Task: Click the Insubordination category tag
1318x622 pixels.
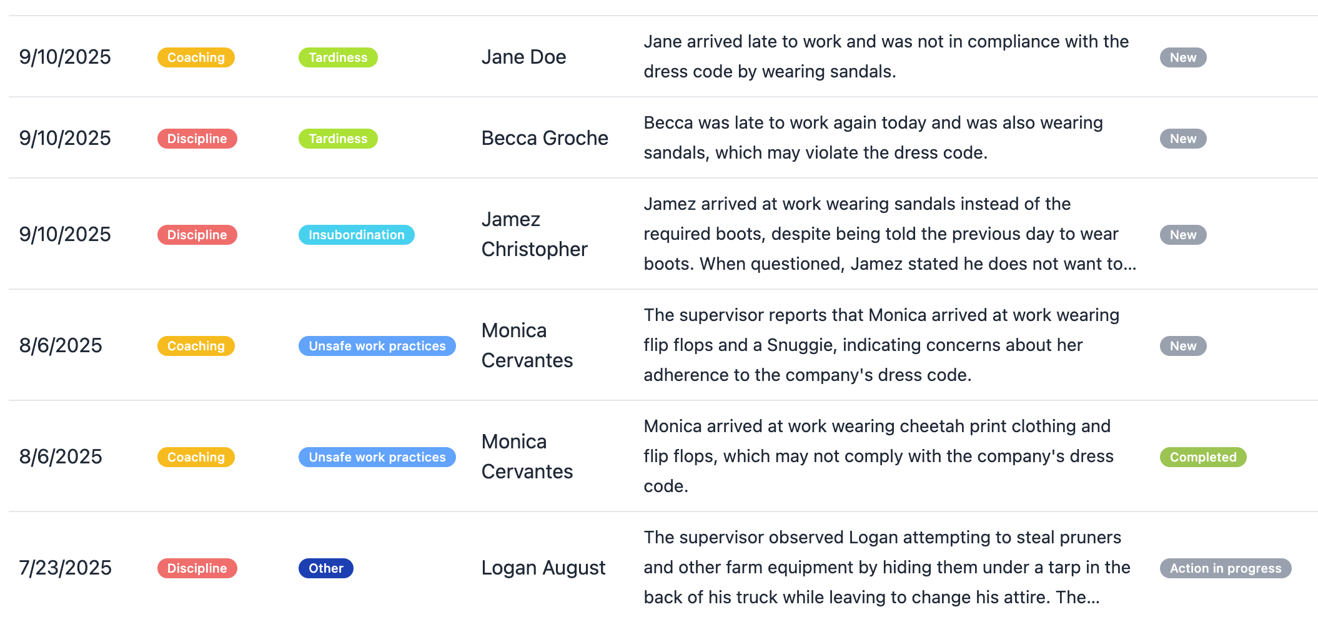Action: tap(356, 235)
